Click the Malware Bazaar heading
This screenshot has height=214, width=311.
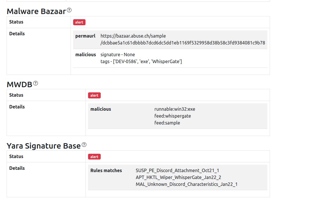36,11
